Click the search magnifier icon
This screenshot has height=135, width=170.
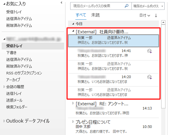pos(126,6)
